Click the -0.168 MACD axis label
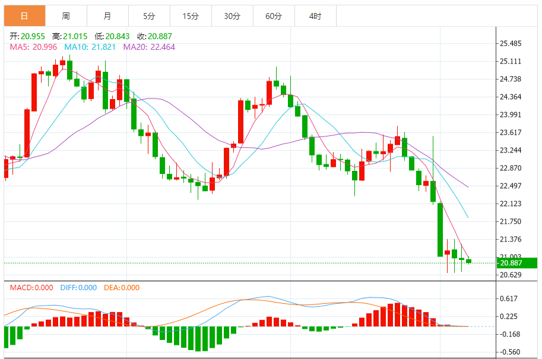The height and width of the screenshot is (359, 542). click(510, 335)
